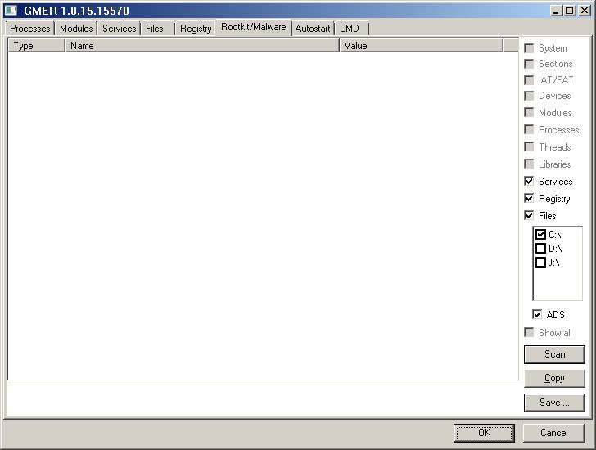Toggle the Show all checkbox
596x450 pixels.
click(x=529, y=332)
